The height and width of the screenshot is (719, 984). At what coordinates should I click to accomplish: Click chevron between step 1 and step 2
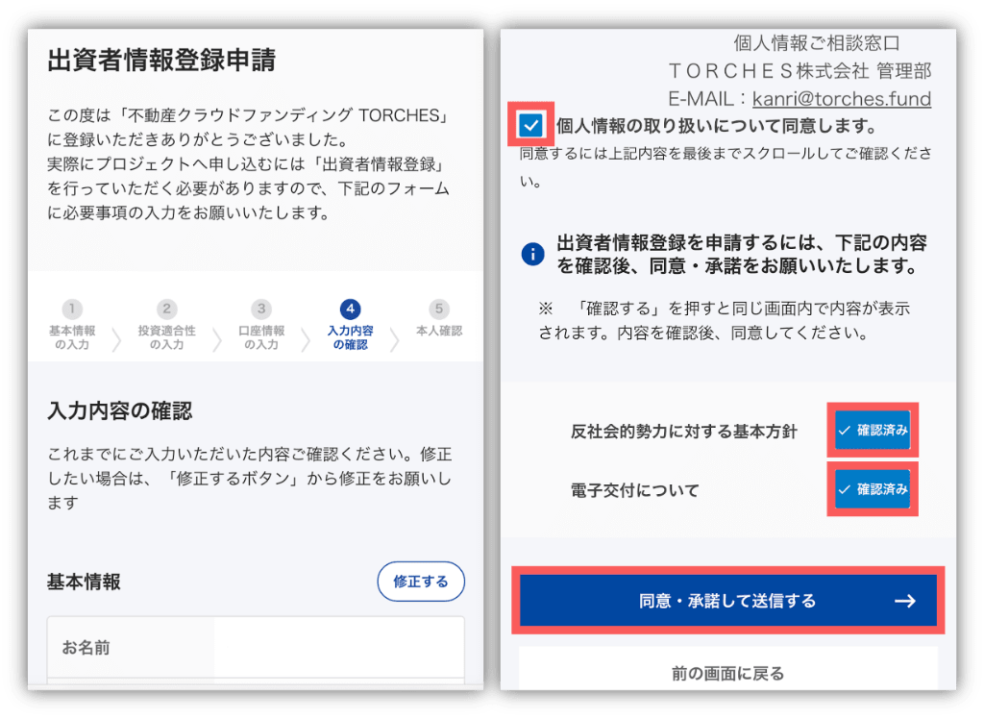[x=116, y=339]
